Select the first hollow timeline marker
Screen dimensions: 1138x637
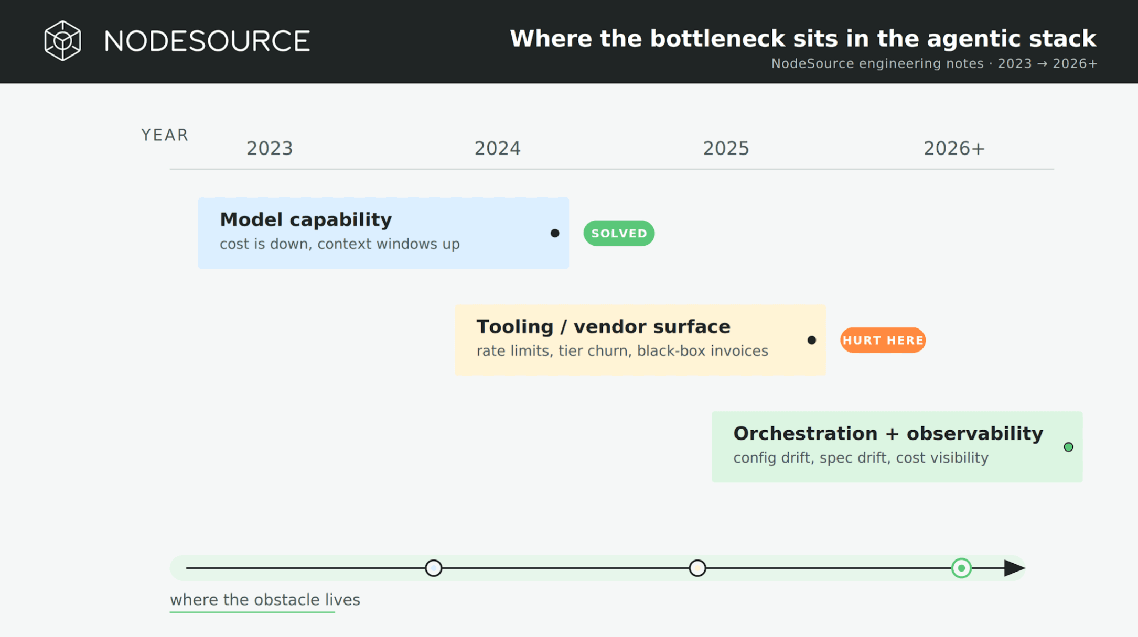click(x=433, y=568)
